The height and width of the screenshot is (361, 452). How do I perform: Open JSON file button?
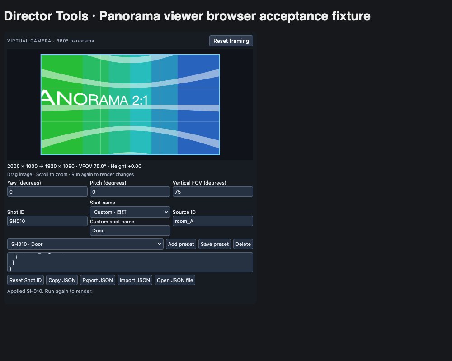174,280
